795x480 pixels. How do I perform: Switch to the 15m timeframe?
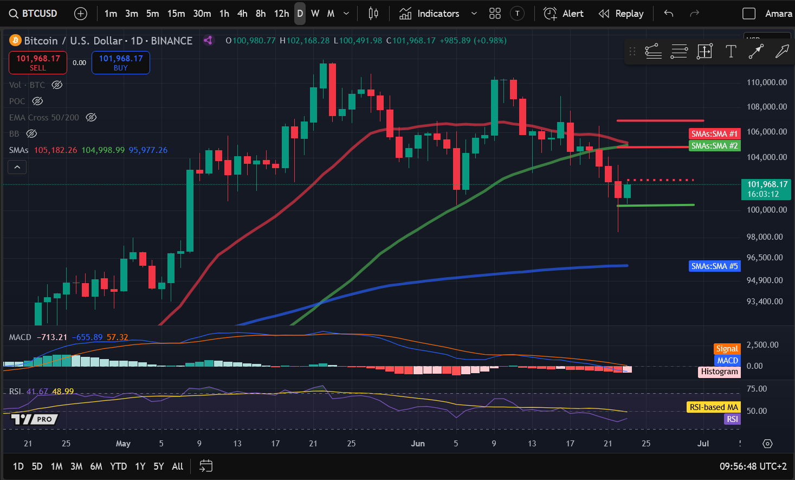tap(176, 14)
